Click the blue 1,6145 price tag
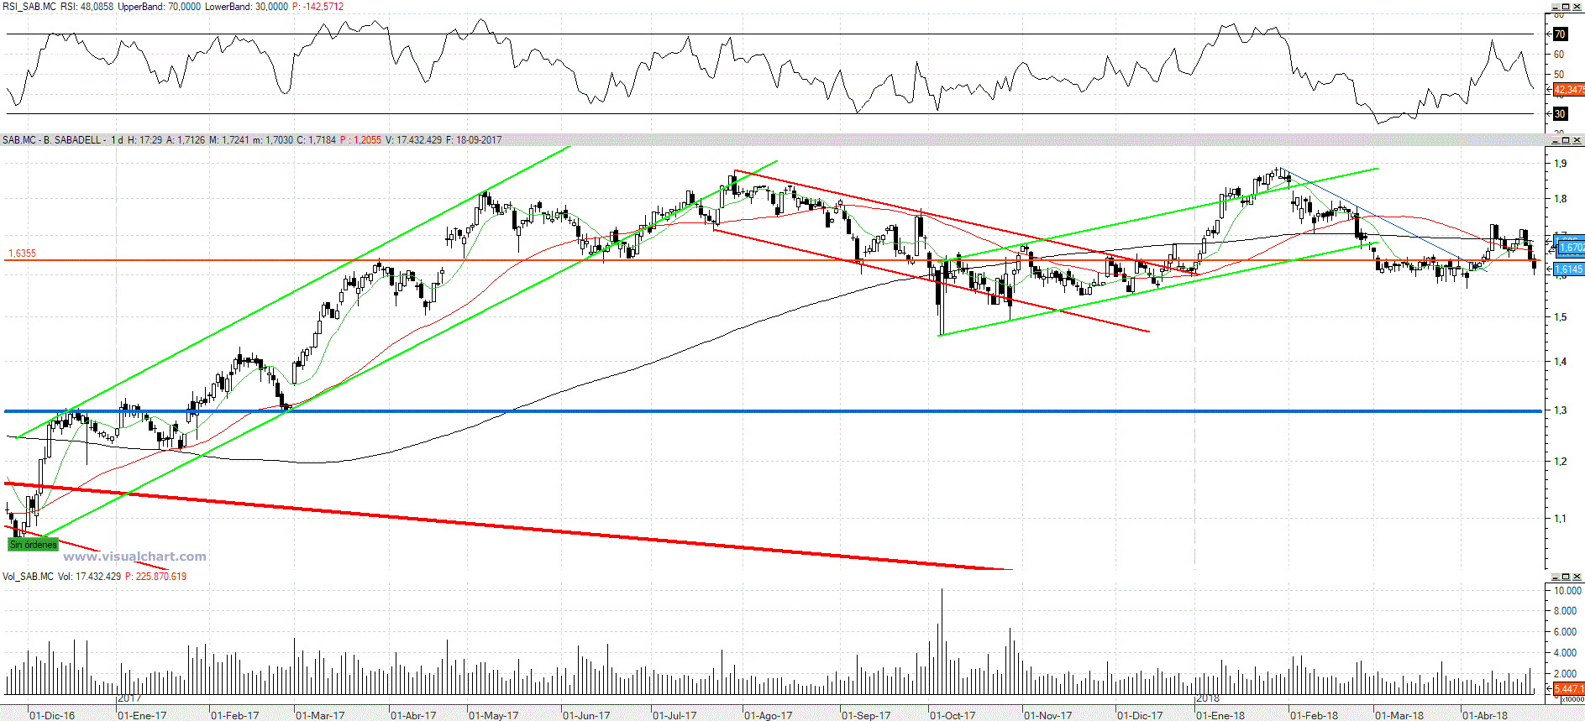The image size is (1585, 721). [1569, 269]
